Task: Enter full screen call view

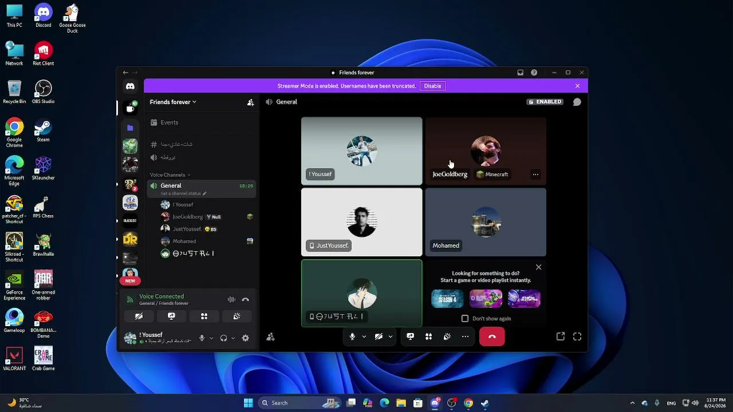Action: pos(577,337)
